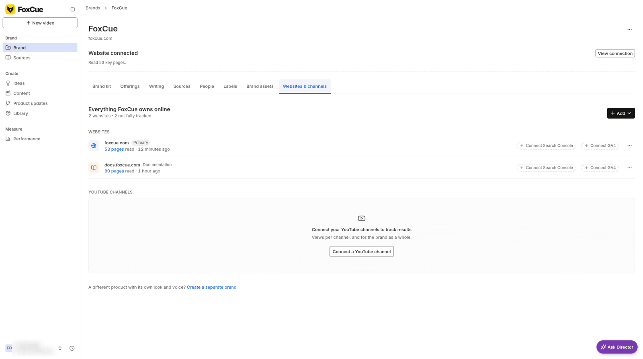Open Ask Director assistant
This screenshot has width=643, height=359.
(617, 347)
